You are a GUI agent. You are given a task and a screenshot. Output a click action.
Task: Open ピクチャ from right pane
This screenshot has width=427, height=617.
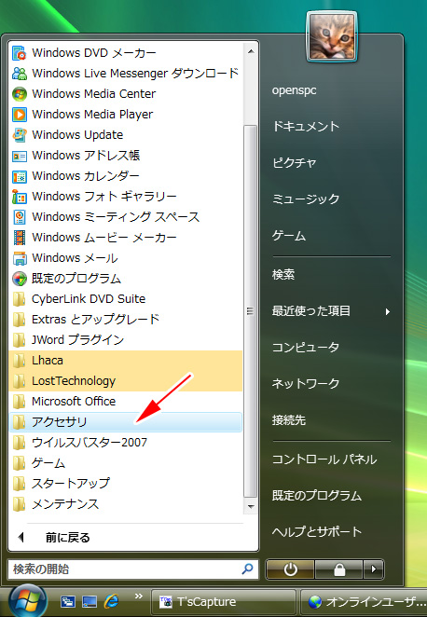click(295, 162)
